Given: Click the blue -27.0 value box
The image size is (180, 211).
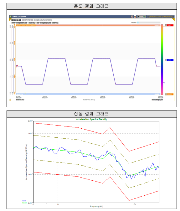Looking at the screenshot, I should click(170, 60).
